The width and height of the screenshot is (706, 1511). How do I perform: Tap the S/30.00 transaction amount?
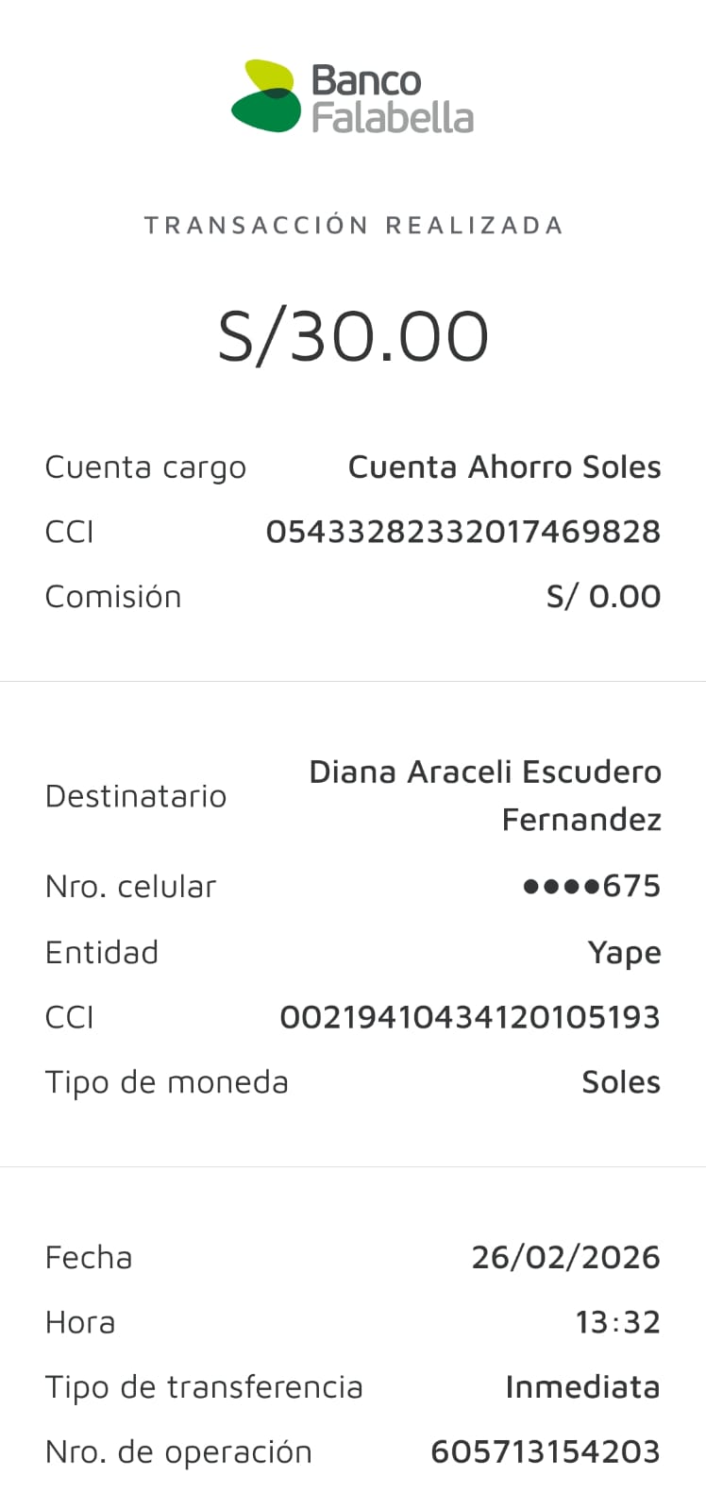(x=353, y=336)
